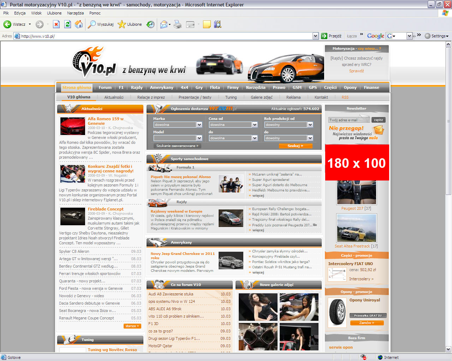The width and height of the screenshot is (452, 361).
Task: Click the Sprawdź link in Motoryzacja box
Action: [357, 71]
